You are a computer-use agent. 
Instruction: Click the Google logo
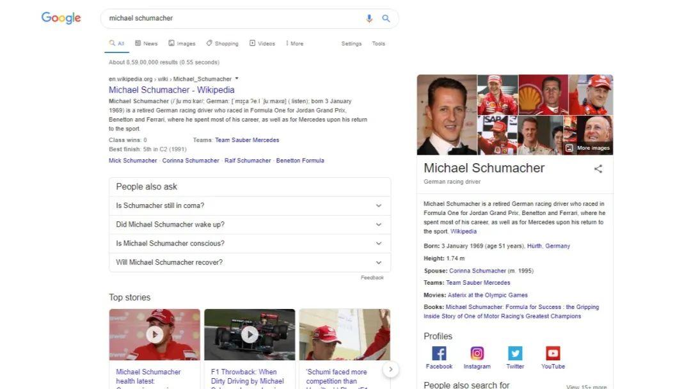click(61, 18)
